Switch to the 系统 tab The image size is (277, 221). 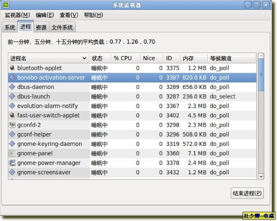(10, 28)
